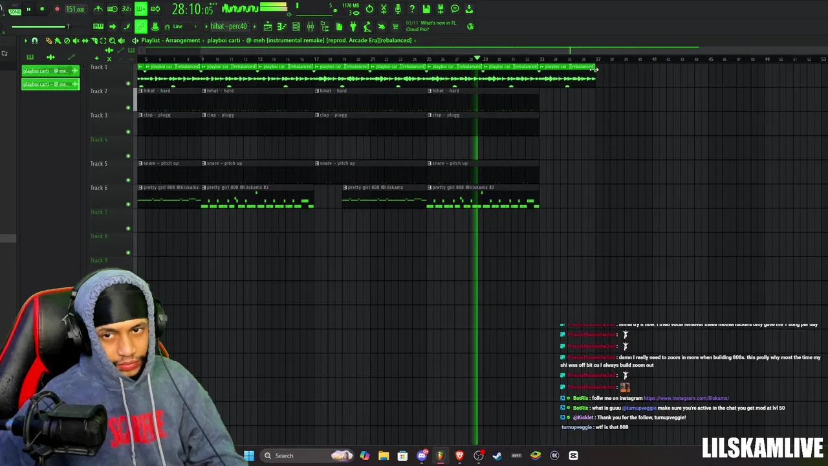This screenshot has height=466, width=828.
Task: Show pattern clips tab in picker panel
Action: coord(30,58)
